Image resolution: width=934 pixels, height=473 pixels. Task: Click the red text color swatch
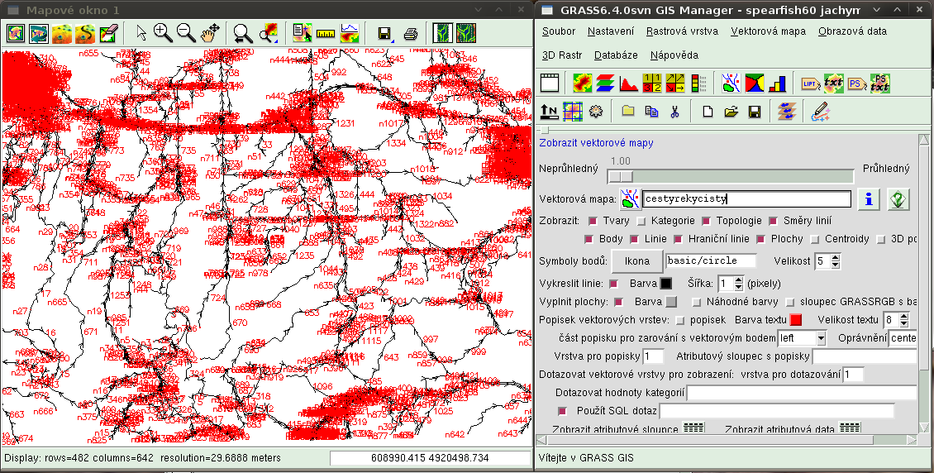click(x=795, y=320)
